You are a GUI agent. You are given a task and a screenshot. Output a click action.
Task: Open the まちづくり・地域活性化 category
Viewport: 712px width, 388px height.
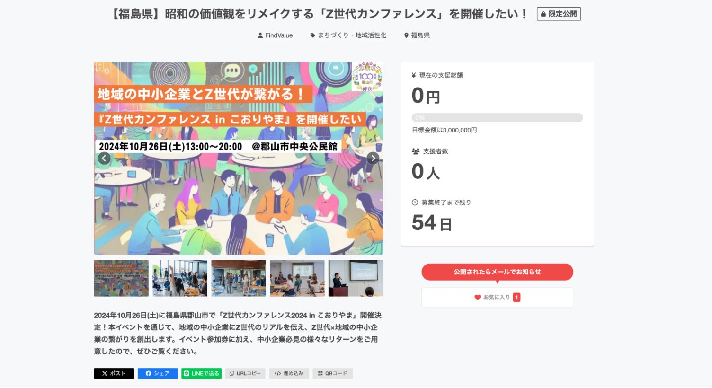coord(348,35)
